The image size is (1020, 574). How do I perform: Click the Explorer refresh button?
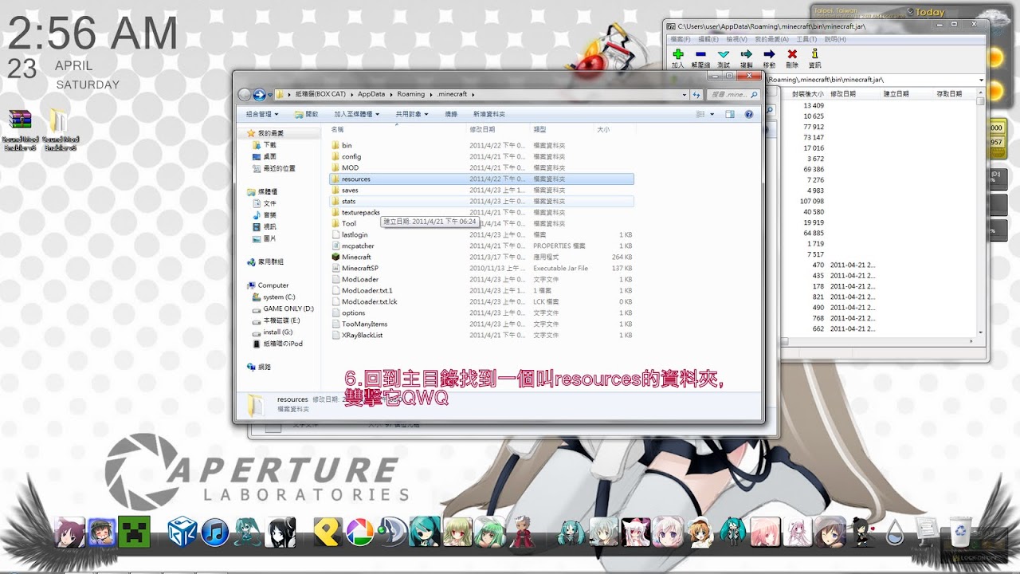coord(696,94)
